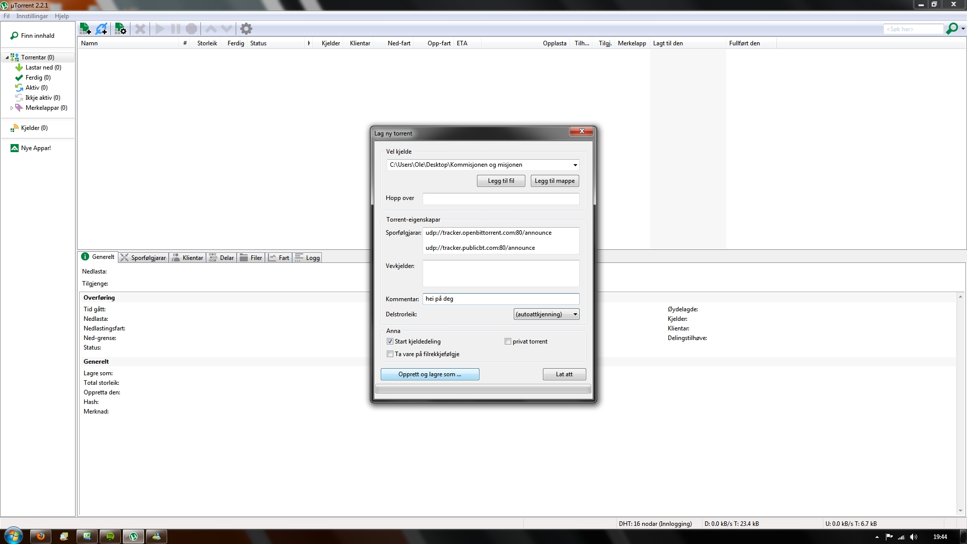Click Move Up Queue arrow icon
Screen dimensions: 967x544
(211, 29)
